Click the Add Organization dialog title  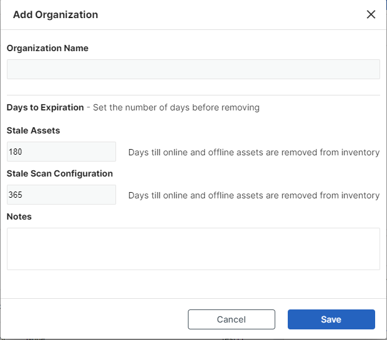[56, 14]
